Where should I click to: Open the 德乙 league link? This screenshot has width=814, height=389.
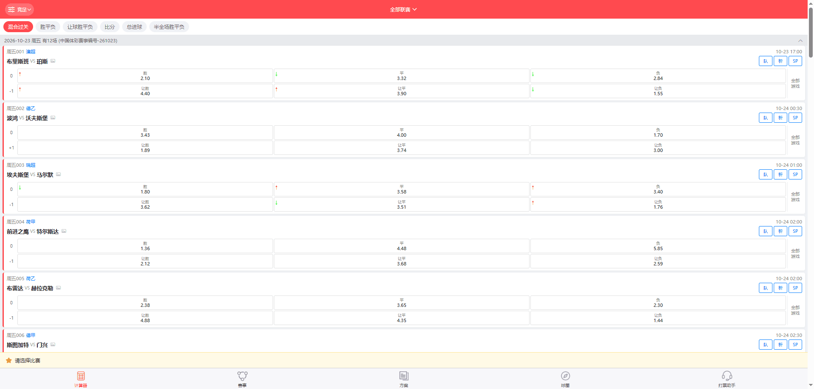pyautogui.click(x=31, y=108)
